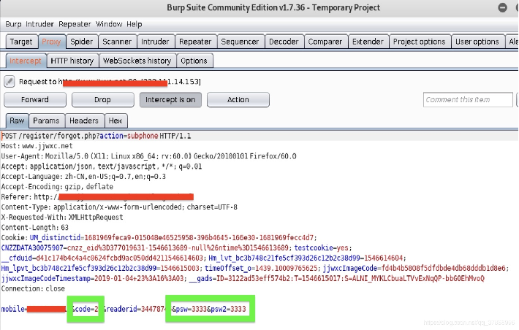Switch to the Sequencer tab

[240, 42]
